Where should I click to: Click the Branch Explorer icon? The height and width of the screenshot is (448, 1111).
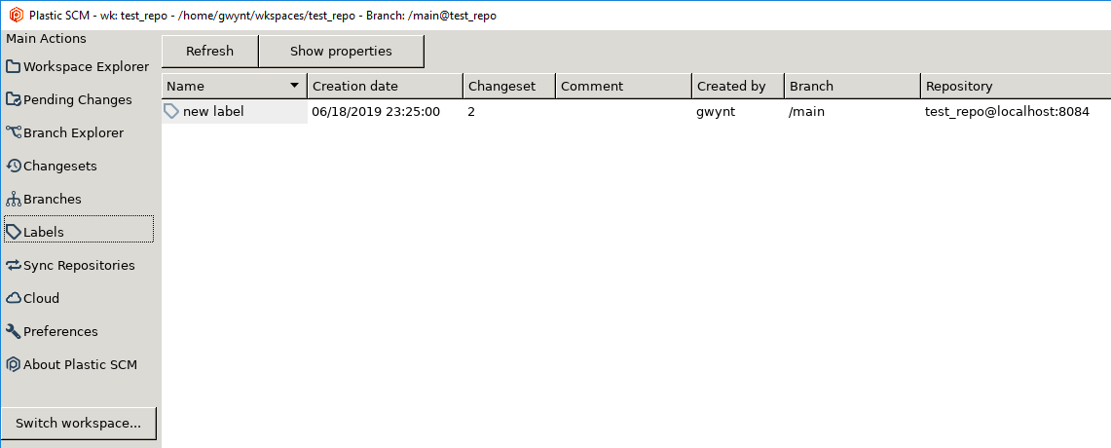click(x=14, y=132)
